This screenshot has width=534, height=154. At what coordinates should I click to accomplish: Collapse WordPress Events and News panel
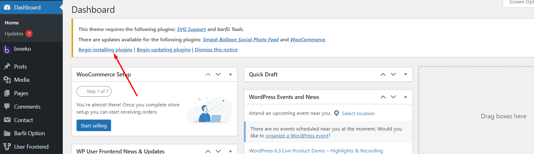coord(405,97)
